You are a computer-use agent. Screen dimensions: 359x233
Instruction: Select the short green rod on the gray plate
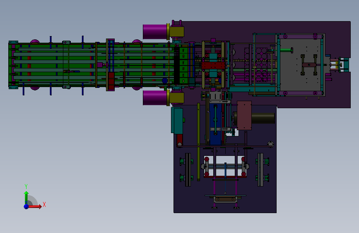286,50
